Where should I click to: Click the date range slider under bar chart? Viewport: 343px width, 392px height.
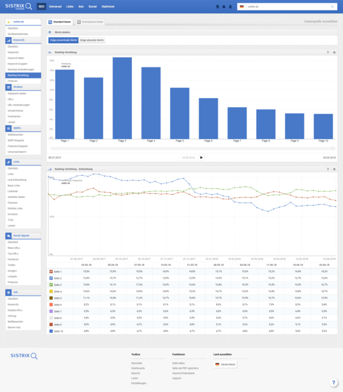pos(192,149)
